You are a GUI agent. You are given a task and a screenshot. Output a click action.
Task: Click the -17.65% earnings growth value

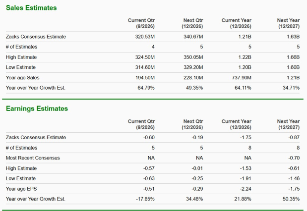145,199
